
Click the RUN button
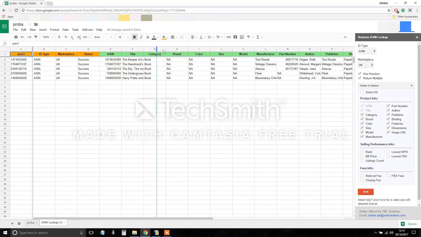366,192
